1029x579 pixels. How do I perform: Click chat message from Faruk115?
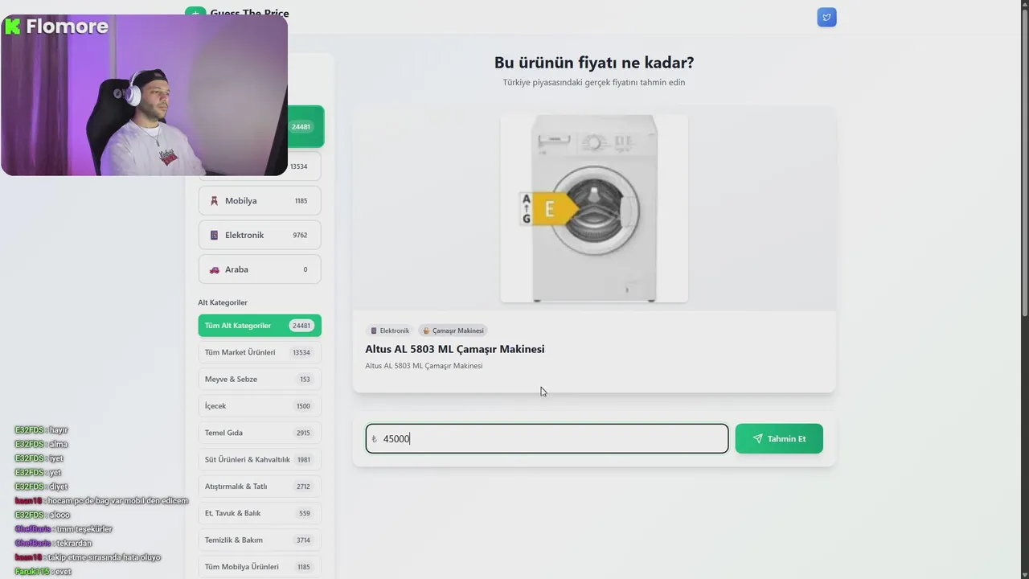pyautogui.click(x=43, y=572)
